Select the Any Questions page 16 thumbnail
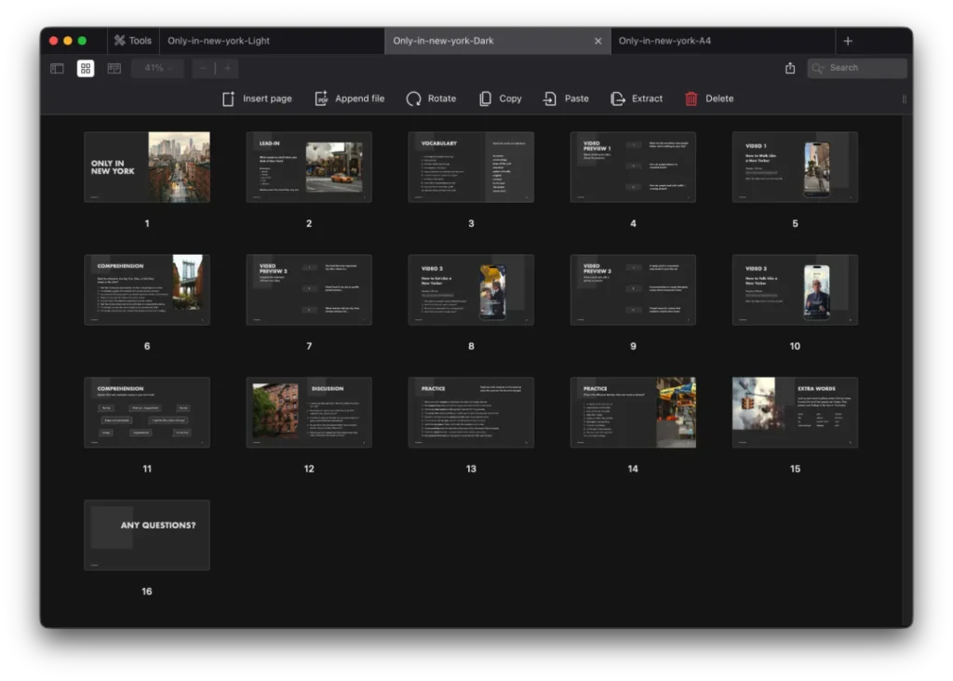This screenshot has width=953, height=681. [147, 535]
